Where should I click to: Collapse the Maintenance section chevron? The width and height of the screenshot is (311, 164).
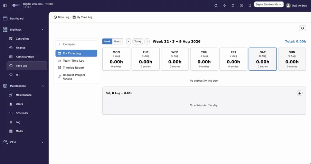pyautogui.click(x=43, y=86)
